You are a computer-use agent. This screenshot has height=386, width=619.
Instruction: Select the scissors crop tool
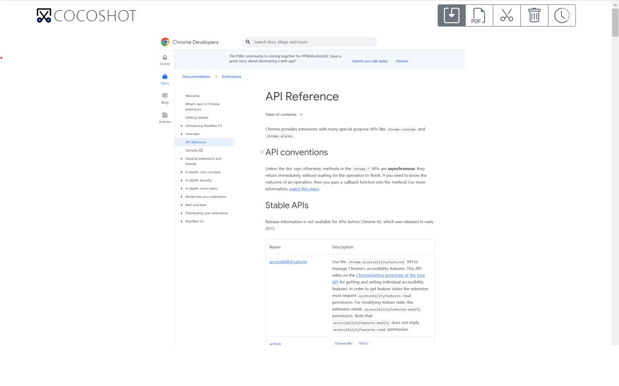(x=507, y=15)
